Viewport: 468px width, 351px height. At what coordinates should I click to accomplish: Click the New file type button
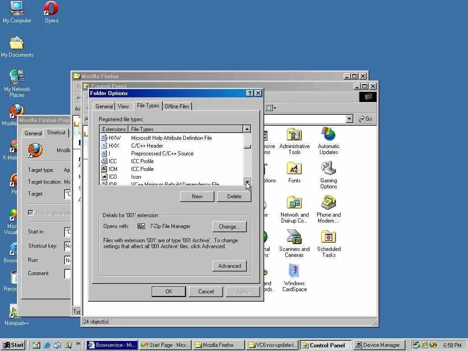197,197
